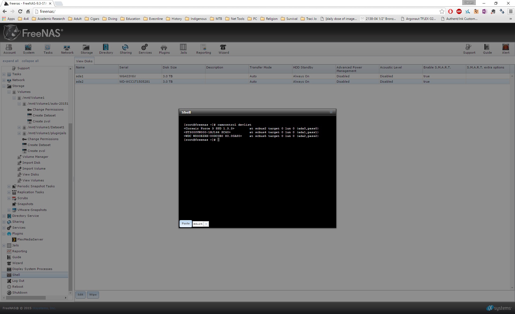515x314 pixels.
Task: Open the Support icon at top right
Action: coord(469,49)
